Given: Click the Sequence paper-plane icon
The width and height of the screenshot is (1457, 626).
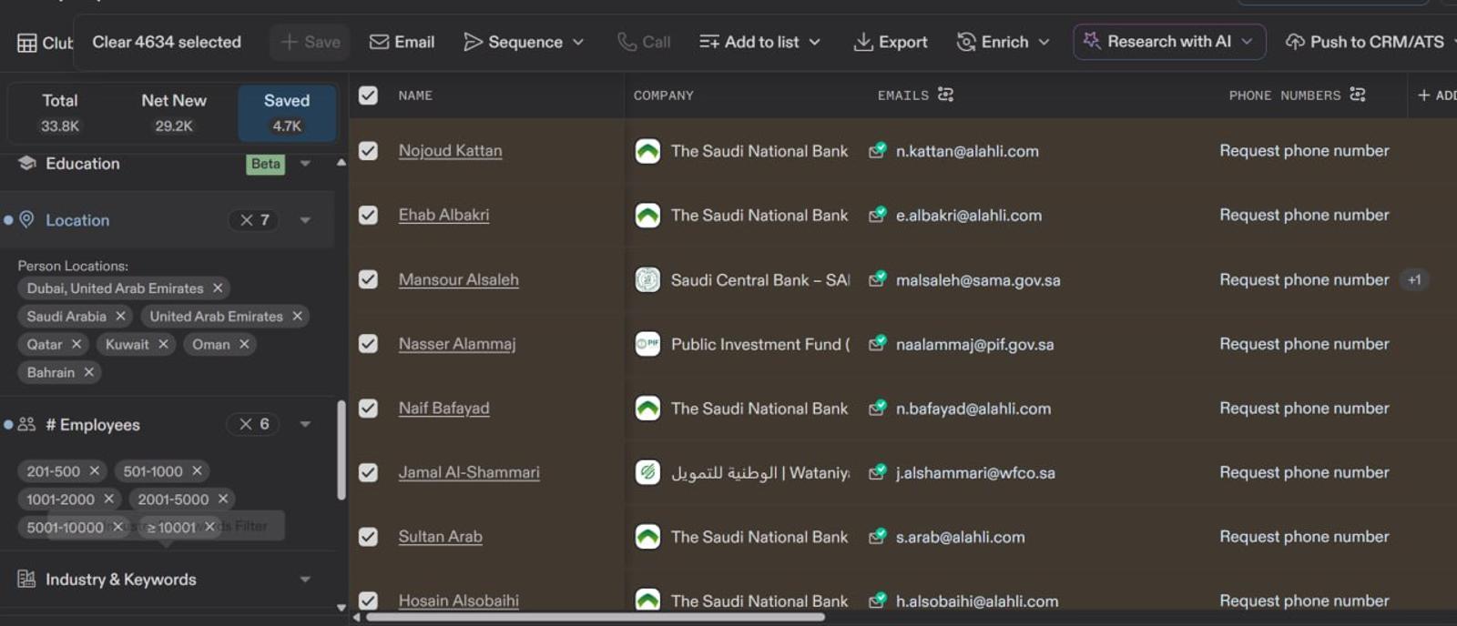Looking at the screenshot, I should [473, 42].
